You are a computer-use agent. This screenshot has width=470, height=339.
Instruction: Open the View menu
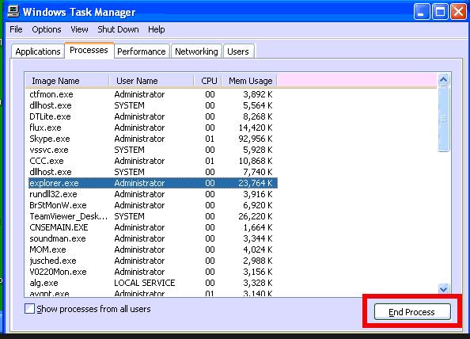point(79,29)
